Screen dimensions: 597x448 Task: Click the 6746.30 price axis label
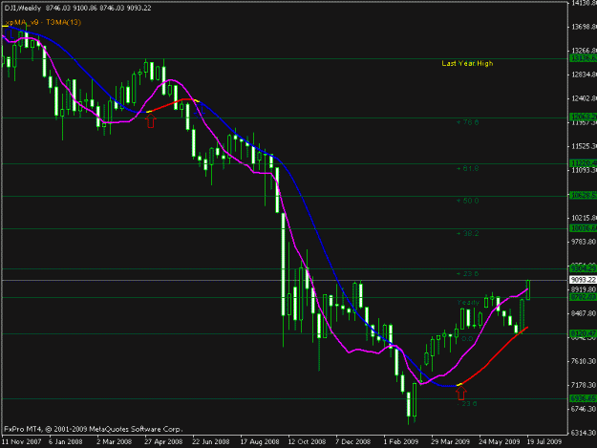pos(584,409)
